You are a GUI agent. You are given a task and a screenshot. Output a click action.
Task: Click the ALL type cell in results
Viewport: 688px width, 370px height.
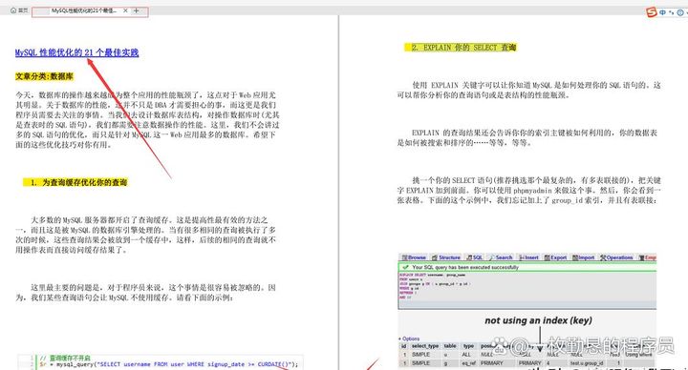click(466, 354)
